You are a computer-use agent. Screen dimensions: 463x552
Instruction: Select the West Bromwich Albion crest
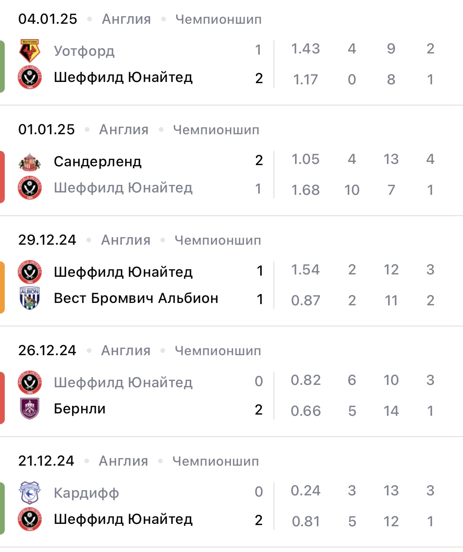click(30, 298)
